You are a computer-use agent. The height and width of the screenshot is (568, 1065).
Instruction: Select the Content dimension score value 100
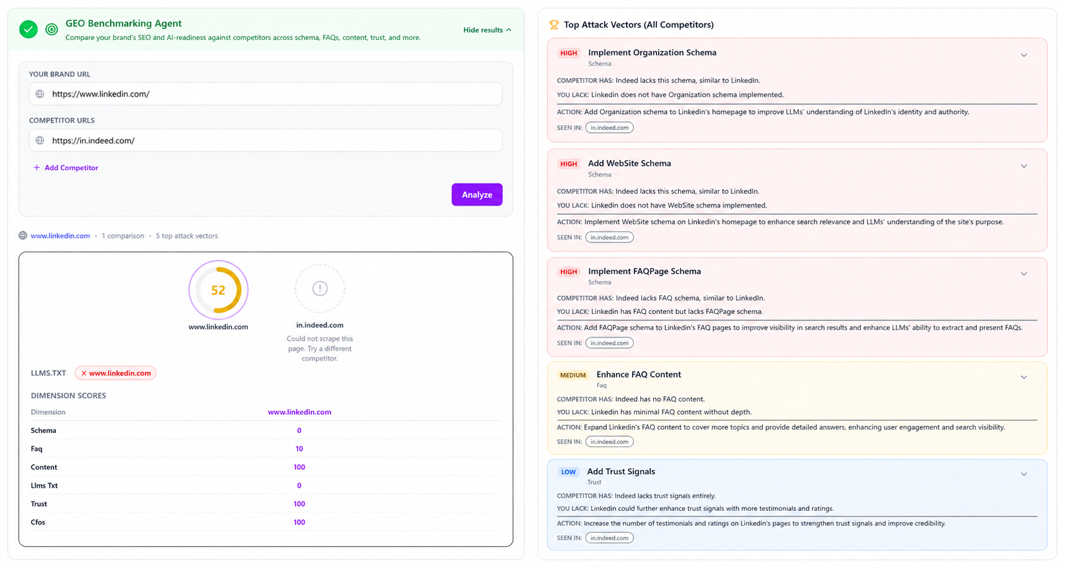point(299,468)
